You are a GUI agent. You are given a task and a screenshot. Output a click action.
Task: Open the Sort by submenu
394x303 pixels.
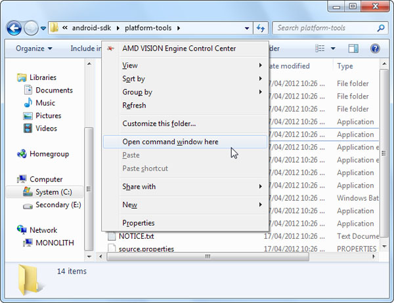click(185, 79)
